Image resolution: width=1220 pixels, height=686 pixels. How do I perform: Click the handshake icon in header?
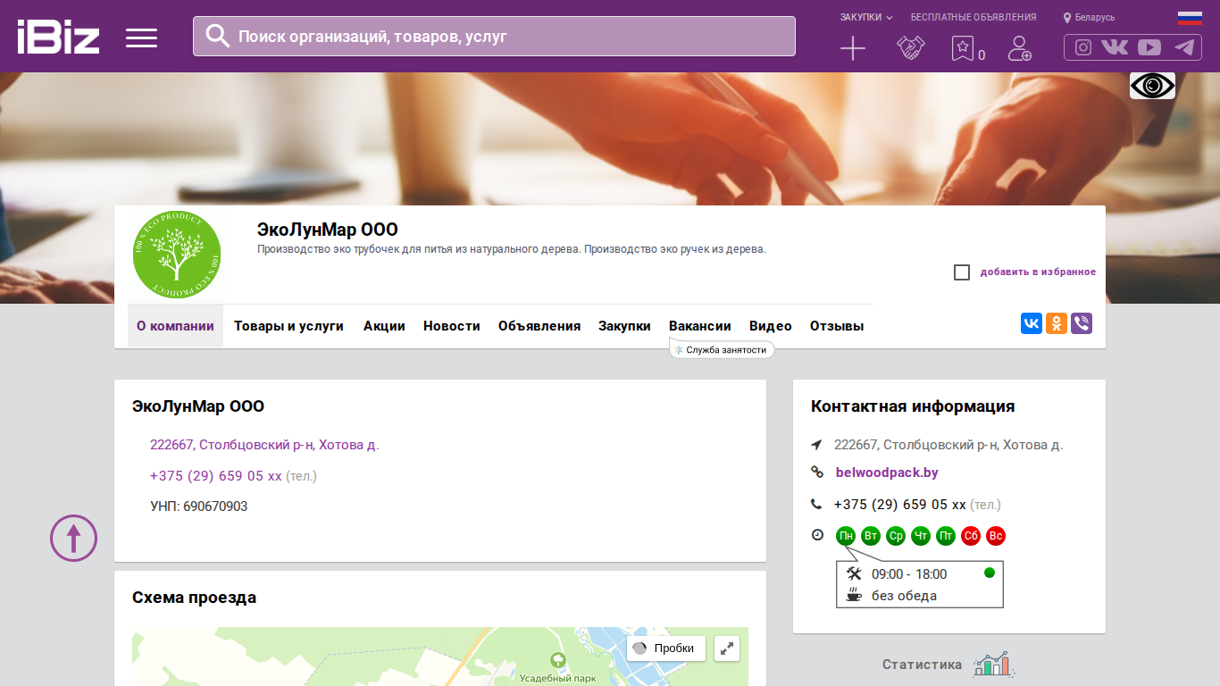coord(911,48)
